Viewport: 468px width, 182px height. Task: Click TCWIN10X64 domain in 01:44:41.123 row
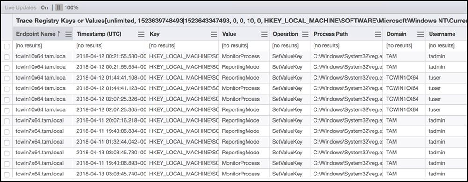coord(402,88)
